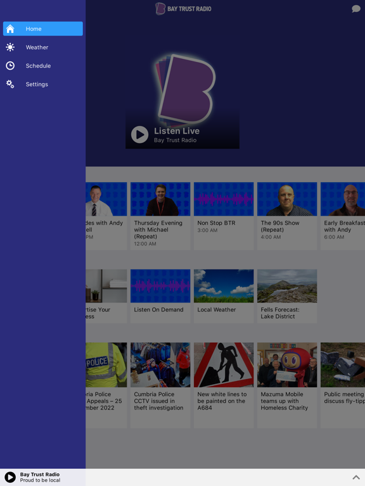Click 'Proud to be local' tagline
This screenshot has width=365, height=486.
pos(41,480)
